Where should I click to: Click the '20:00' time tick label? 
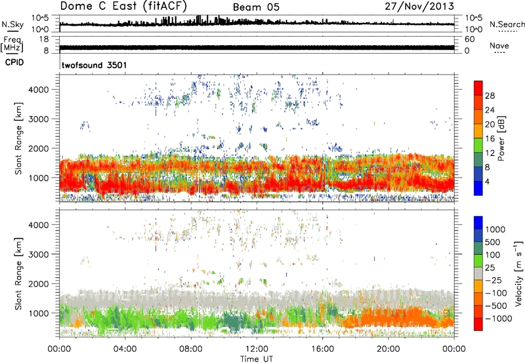click(x=388, y=349)
